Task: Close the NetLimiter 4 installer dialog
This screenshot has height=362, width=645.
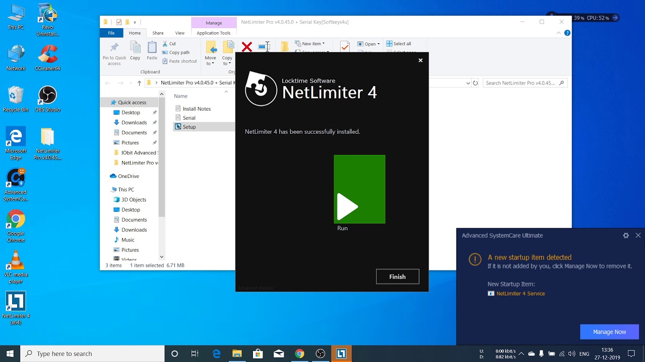Action: tap(420, 60)
